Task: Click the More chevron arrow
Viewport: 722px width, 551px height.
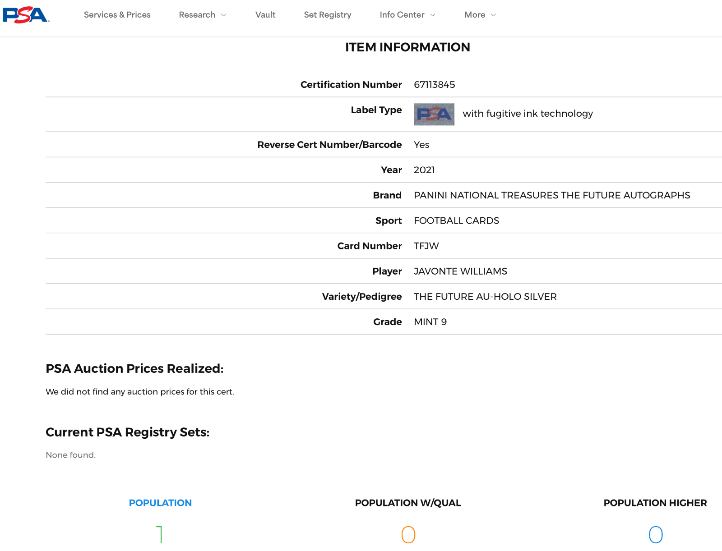Action: [494, 15]
